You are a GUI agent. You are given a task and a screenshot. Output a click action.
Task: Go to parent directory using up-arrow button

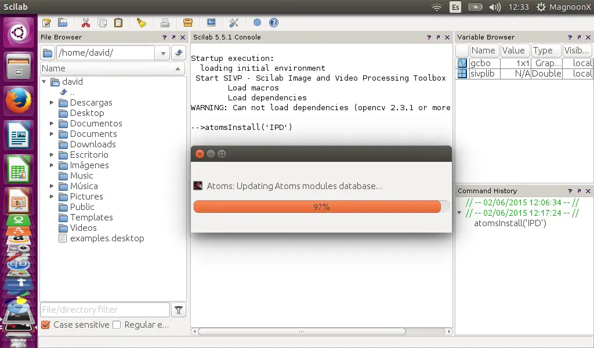[x=179, y=53]
